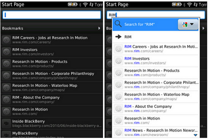
Task: Tap Bluetooth icon in left status bar
Action: pos(80,5)
